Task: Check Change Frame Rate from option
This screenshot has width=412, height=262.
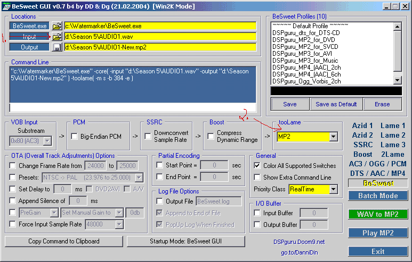Action: tap(12, 166)
